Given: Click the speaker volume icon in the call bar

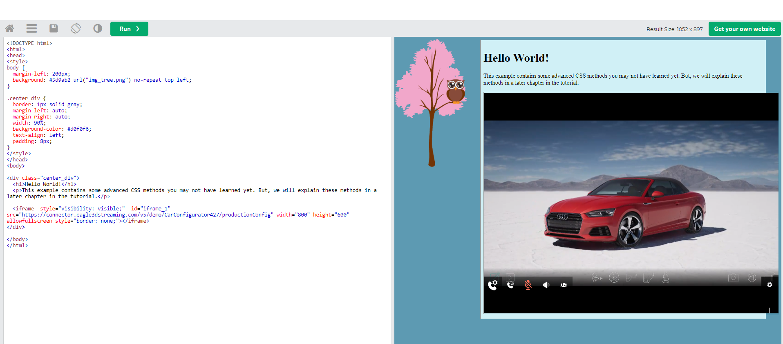Looking at the screenshot, I should tap(546, 285).
